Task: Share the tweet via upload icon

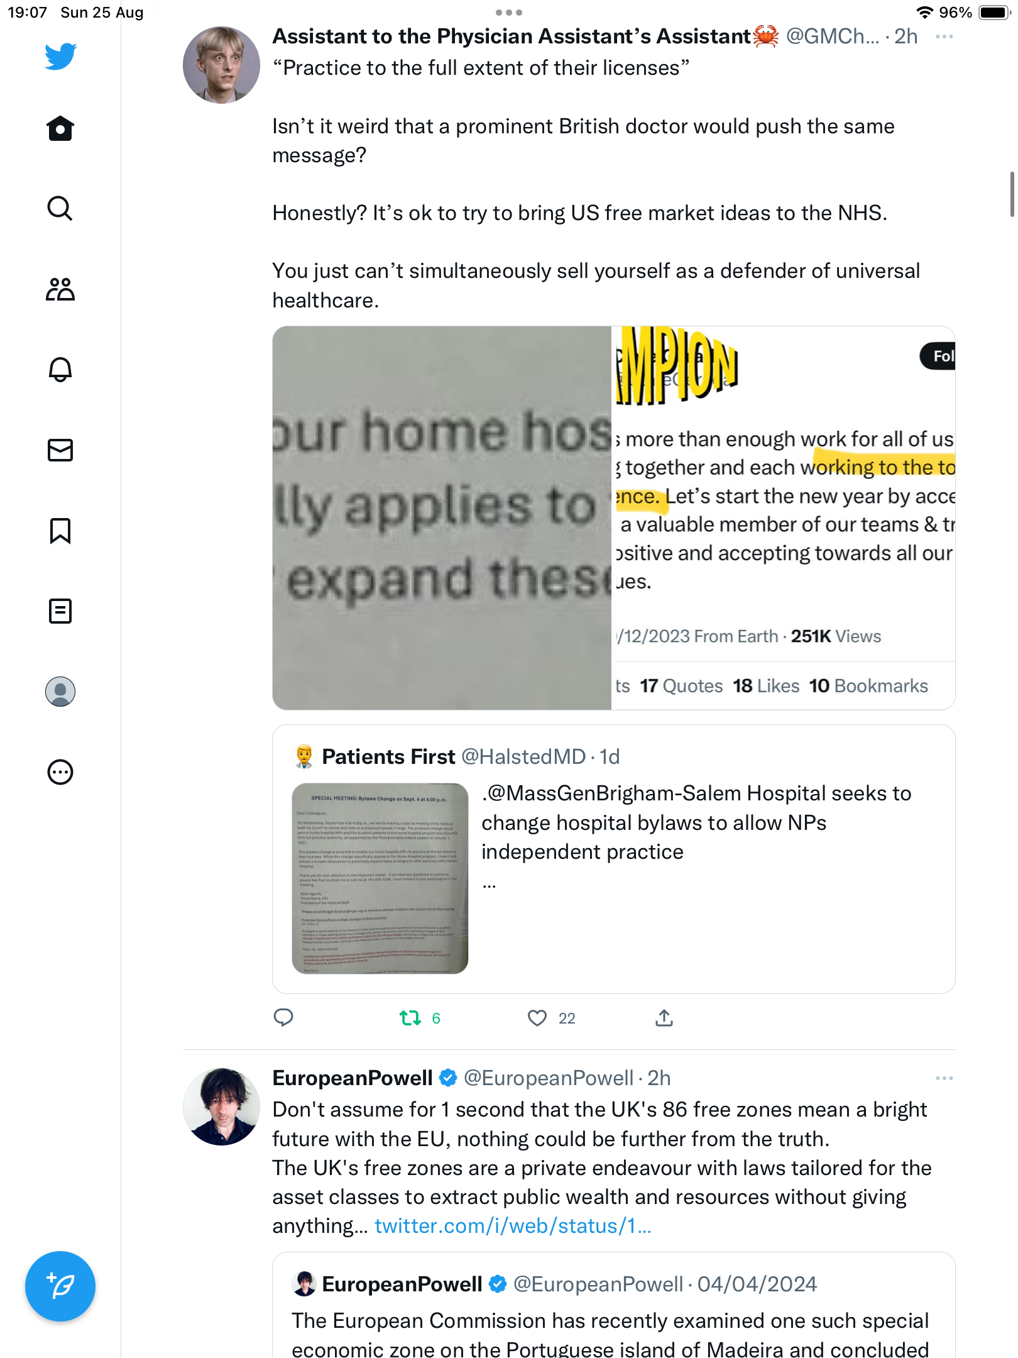Action: click(664, 1018)
